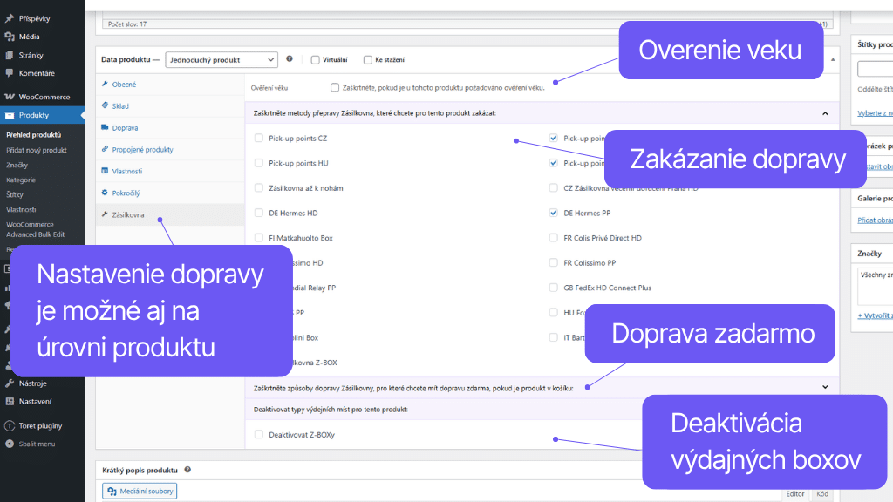The width and height of the screenshot is (893, 502).
Task: Open Přidat nový produkt submenu item
Action: [x=37, y=150]
